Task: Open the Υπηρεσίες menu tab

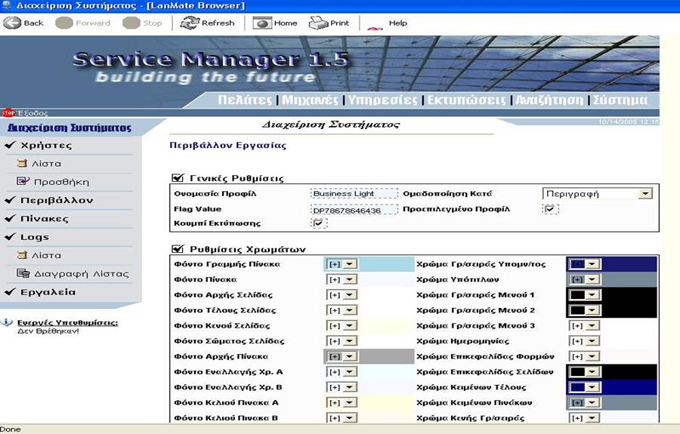Action: 382,100
